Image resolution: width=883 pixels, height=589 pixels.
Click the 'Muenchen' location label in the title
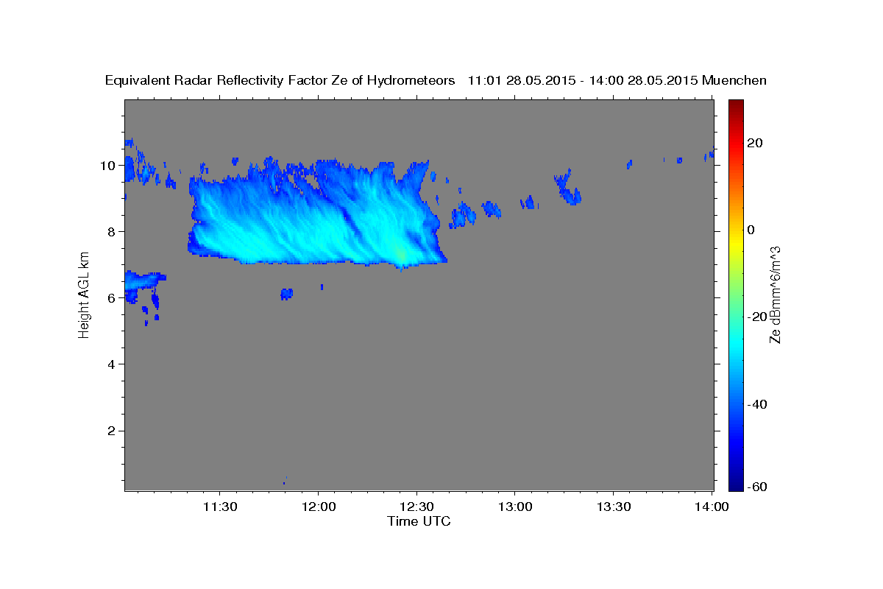[x=735, y=80]
